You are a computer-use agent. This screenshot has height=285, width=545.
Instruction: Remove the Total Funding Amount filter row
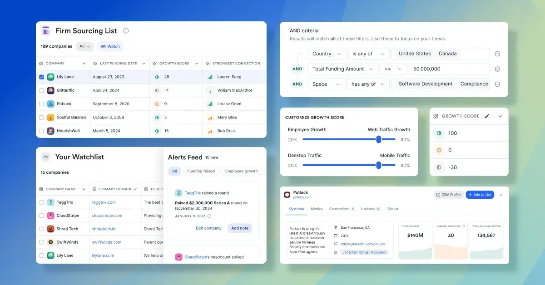[x=497, y=69]
